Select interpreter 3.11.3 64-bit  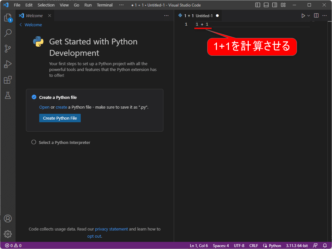tap(297, 246)
